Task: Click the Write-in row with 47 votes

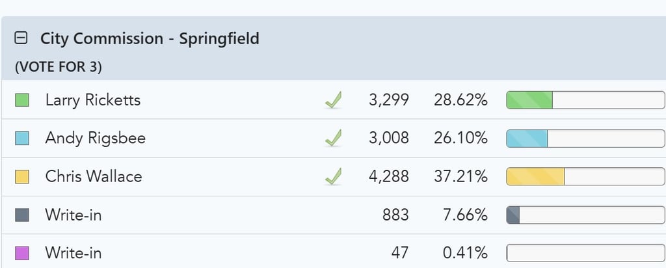Action: coord(73,253)
